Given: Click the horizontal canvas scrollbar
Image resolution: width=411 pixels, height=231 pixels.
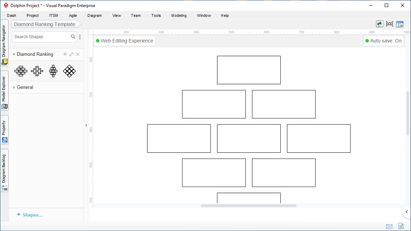Looking at the screenshot, I should 249,206.
